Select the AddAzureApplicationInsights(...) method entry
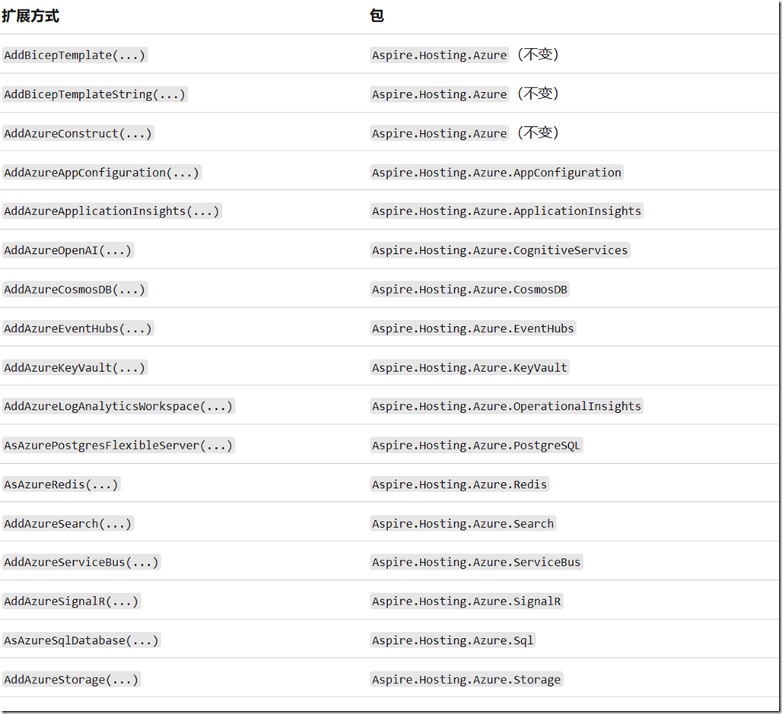Viewport: 782px width, 714px height. tap(112, 211)
